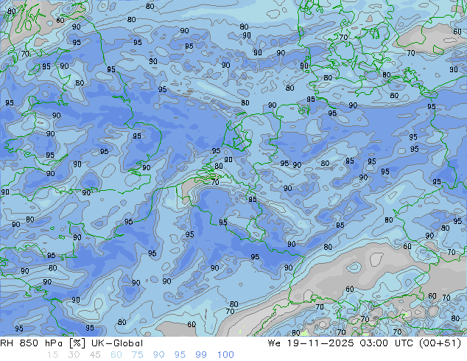The image size is (467, 361).
Task: Click the legend value 45
Action: coord(95,355)
